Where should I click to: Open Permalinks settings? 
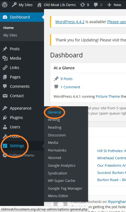point(57,150)
